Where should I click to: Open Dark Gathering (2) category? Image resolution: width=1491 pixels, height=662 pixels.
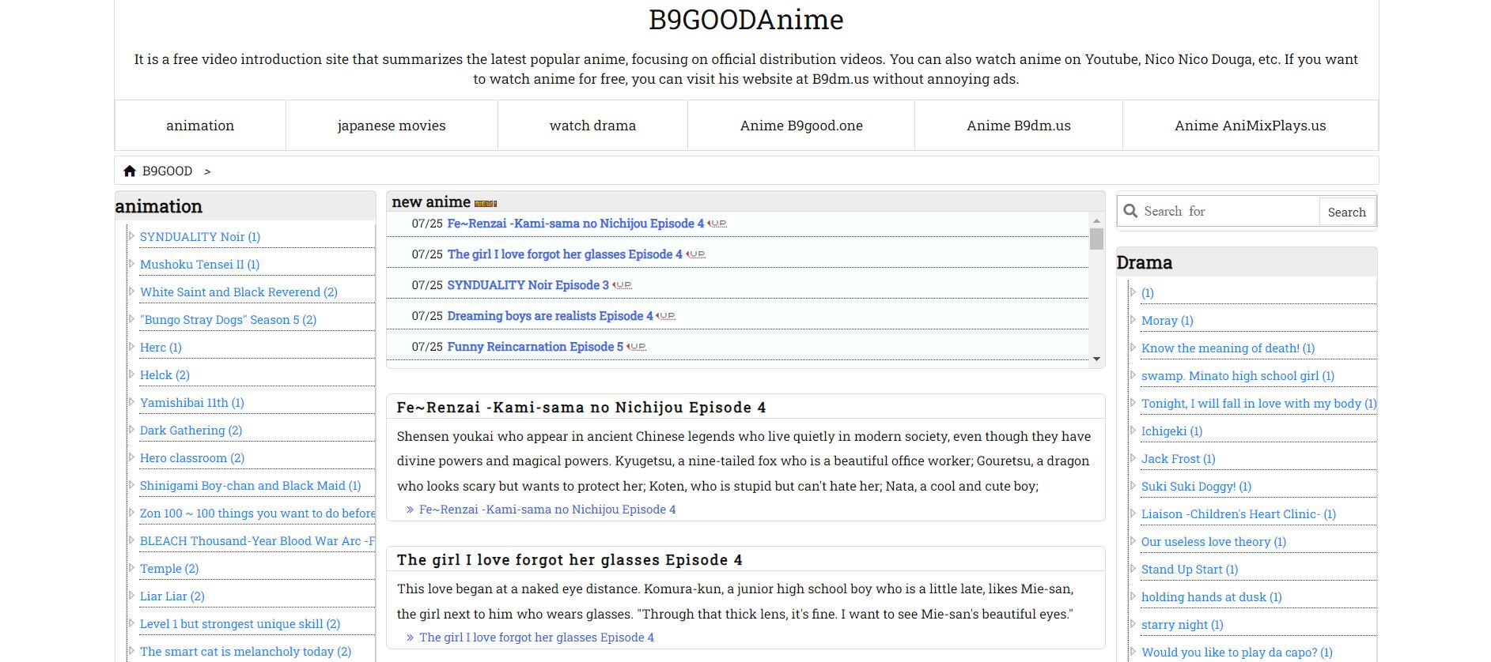tap(191, 430)
